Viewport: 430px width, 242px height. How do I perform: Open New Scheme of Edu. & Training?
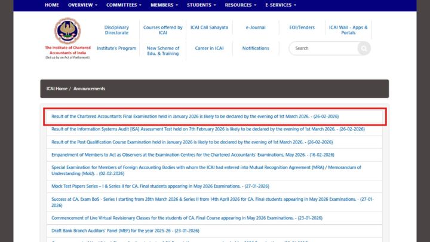163,51
